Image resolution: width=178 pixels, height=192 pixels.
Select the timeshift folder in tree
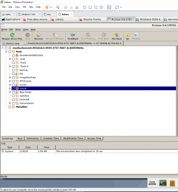(25, 99)
